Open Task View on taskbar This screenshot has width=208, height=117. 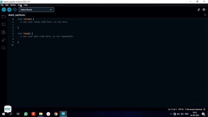coord(18,114)
